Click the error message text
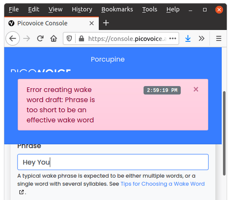 61,105
